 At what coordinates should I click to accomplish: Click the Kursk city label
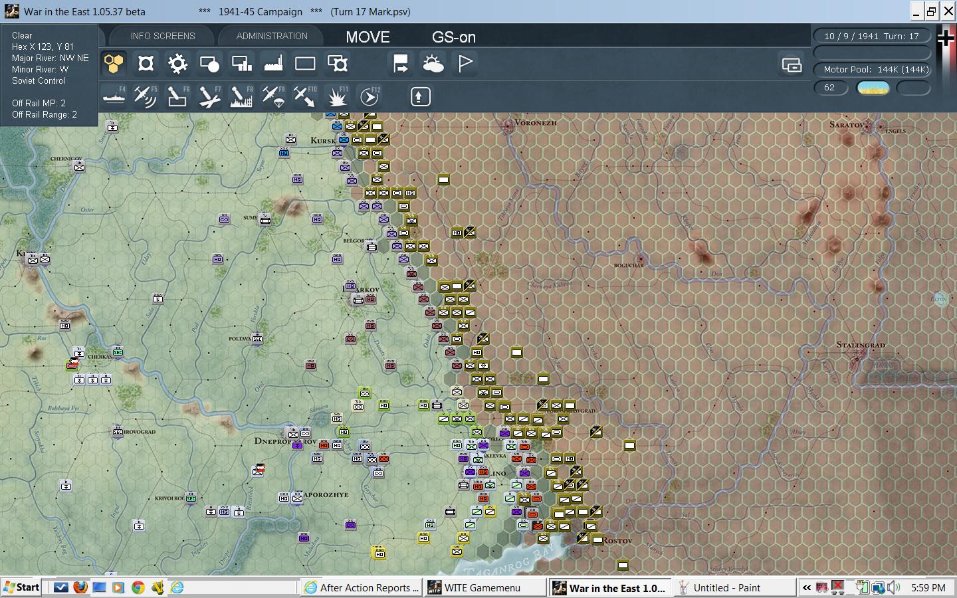pyautogui.click(x=323, y=140)
